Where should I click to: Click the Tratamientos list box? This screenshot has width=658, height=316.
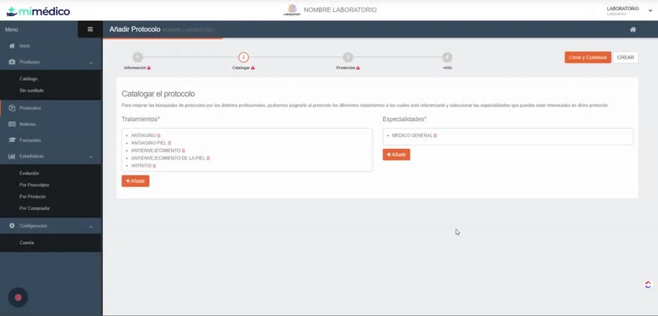pos(247,150)
